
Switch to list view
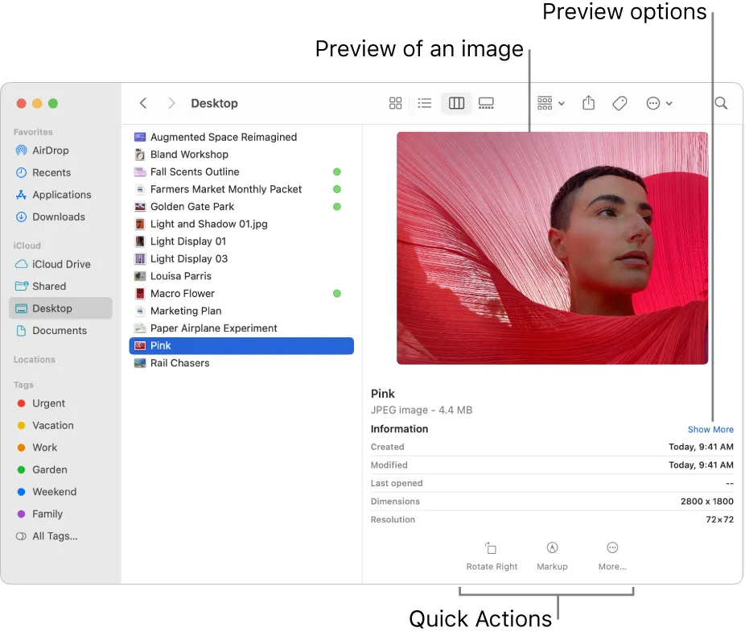pos(425,103)
